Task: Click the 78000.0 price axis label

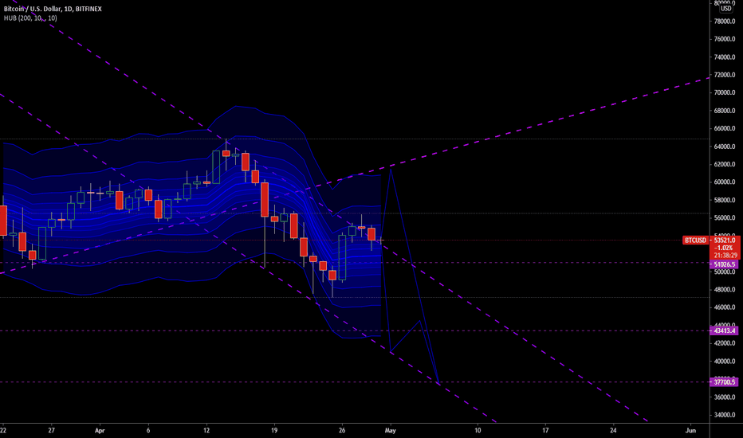Action: 725,22
